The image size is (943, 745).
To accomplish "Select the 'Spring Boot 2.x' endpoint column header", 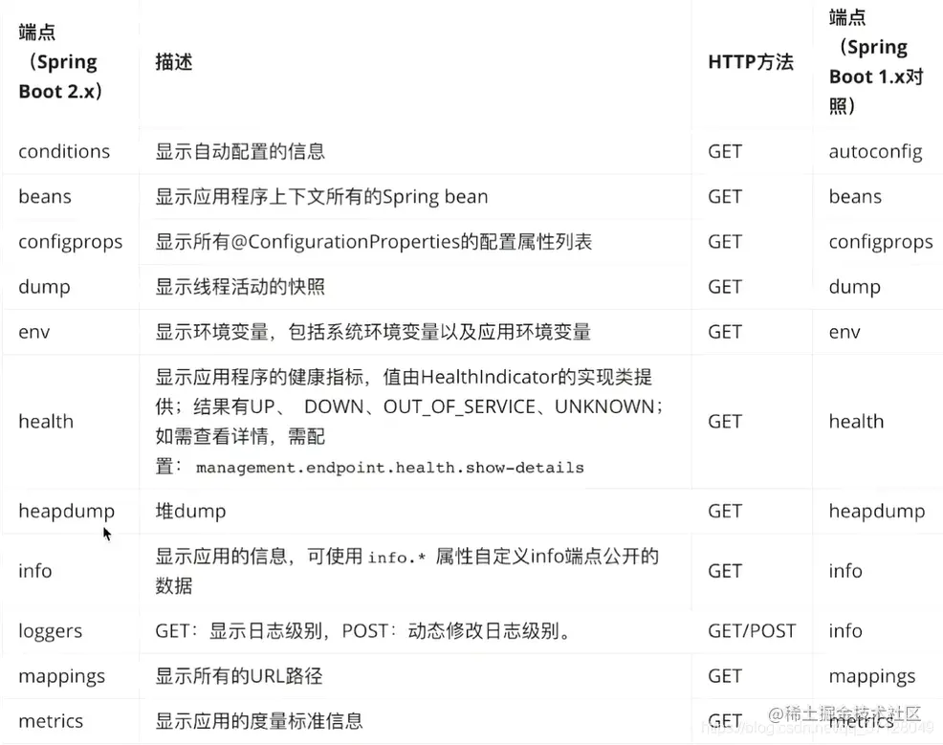I will (x=60, y=62).
